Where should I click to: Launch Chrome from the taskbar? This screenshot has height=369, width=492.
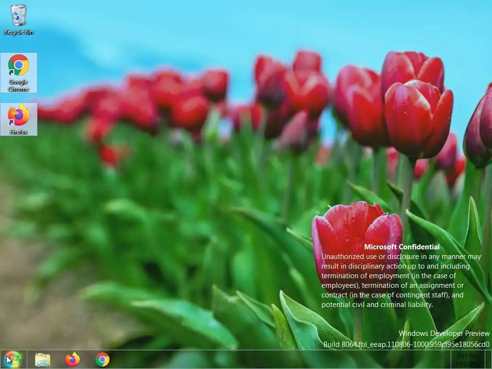(x=102, y=359)
